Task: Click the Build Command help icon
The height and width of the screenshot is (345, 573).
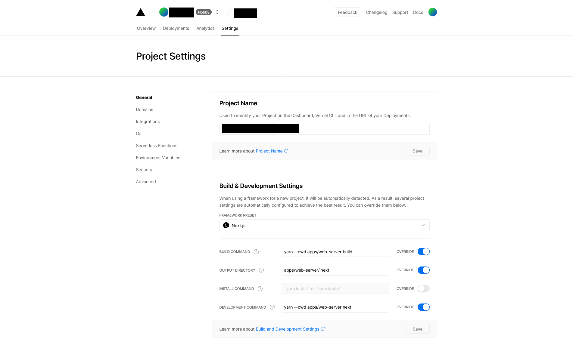Action: point(256,252)
